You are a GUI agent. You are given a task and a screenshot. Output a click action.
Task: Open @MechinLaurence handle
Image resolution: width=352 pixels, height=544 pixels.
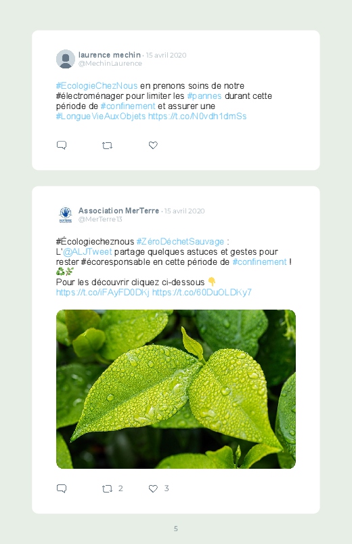coord(110,64)
